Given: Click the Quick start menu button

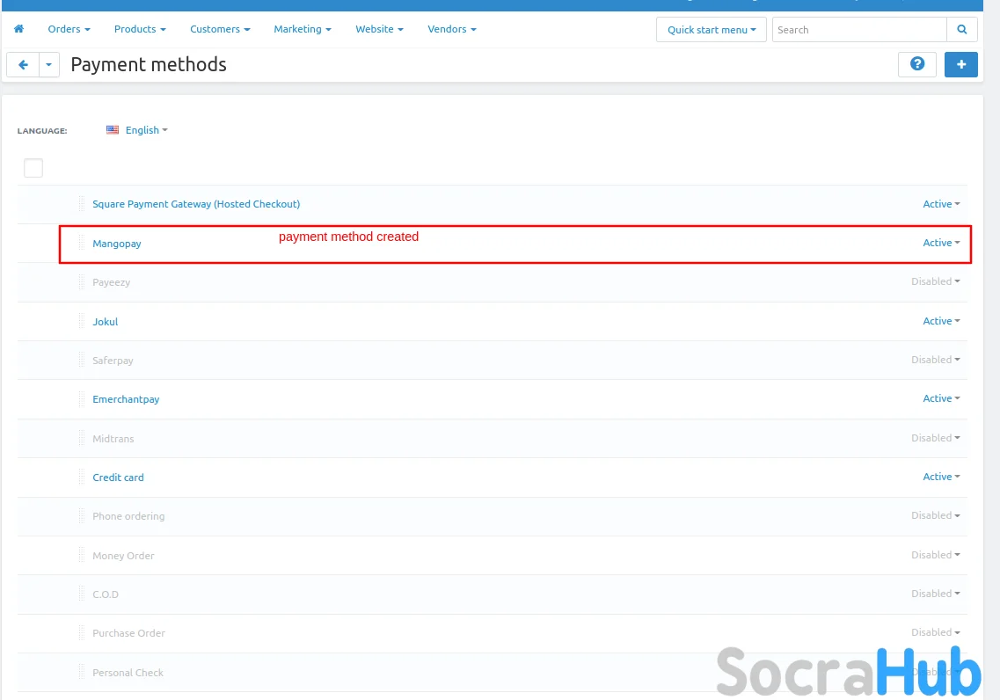Looking at the screenshot, I should click(711, 30).
